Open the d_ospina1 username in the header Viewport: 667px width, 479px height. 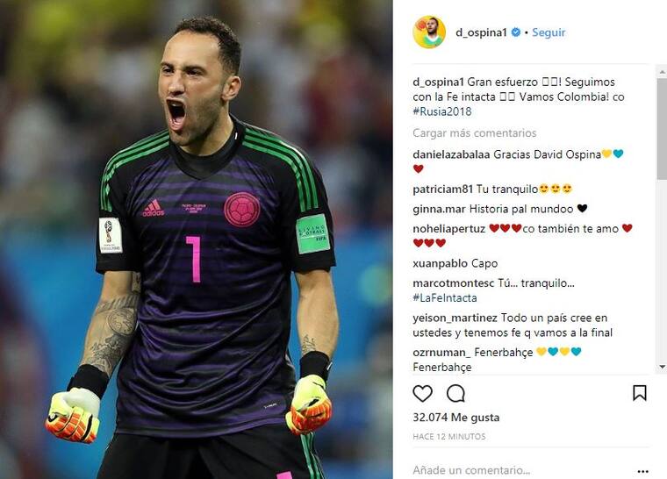(x=481, y=32)
